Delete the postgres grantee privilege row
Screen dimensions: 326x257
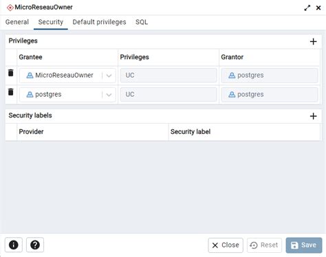pos(11,92)
